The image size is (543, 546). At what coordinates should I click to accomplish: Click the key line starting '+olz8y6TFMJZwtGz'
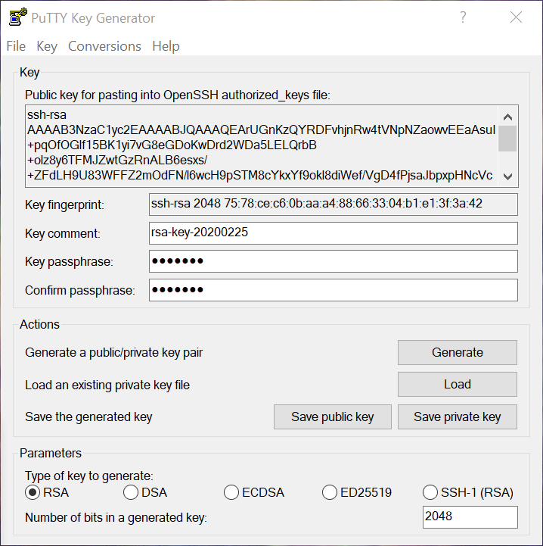point(117,161)
